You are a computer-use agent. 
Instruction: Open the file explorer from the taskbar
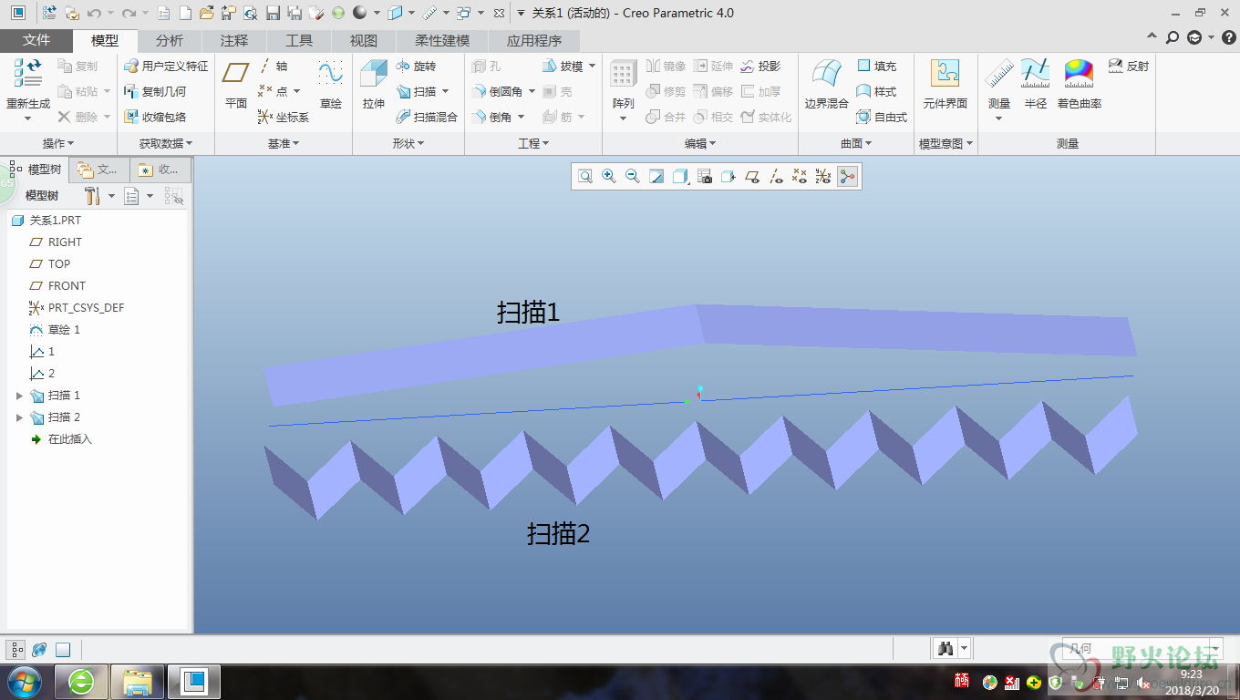coord(138,681)
